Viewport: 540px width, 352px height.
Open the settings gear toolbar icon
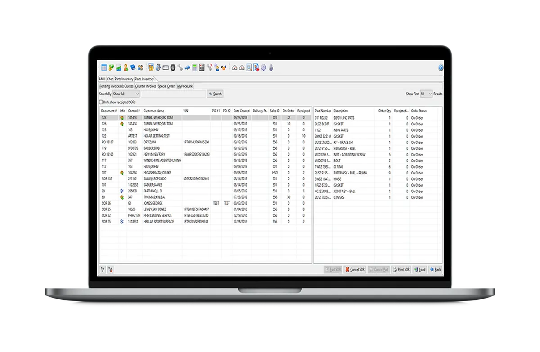coord(264,67)
